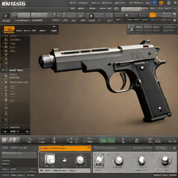
Task: Click the thumbnail group at lower-left toolbar
Action: tap(11, 140)
